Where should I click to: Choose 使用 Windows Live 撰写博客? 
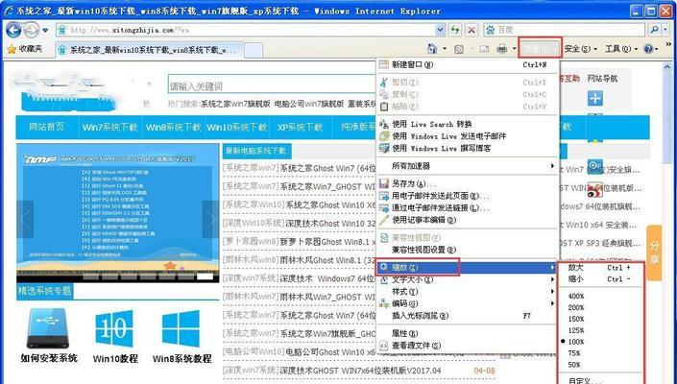coord(468,149)
